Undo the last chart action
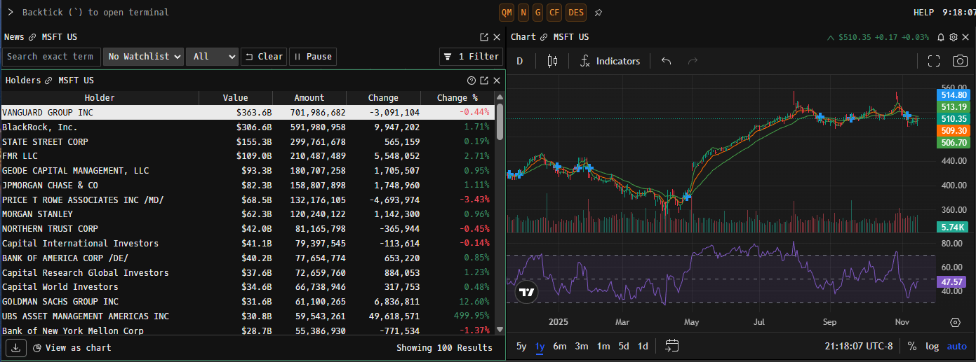This screenshot has width=976, height=362. [x=666, y=61]
